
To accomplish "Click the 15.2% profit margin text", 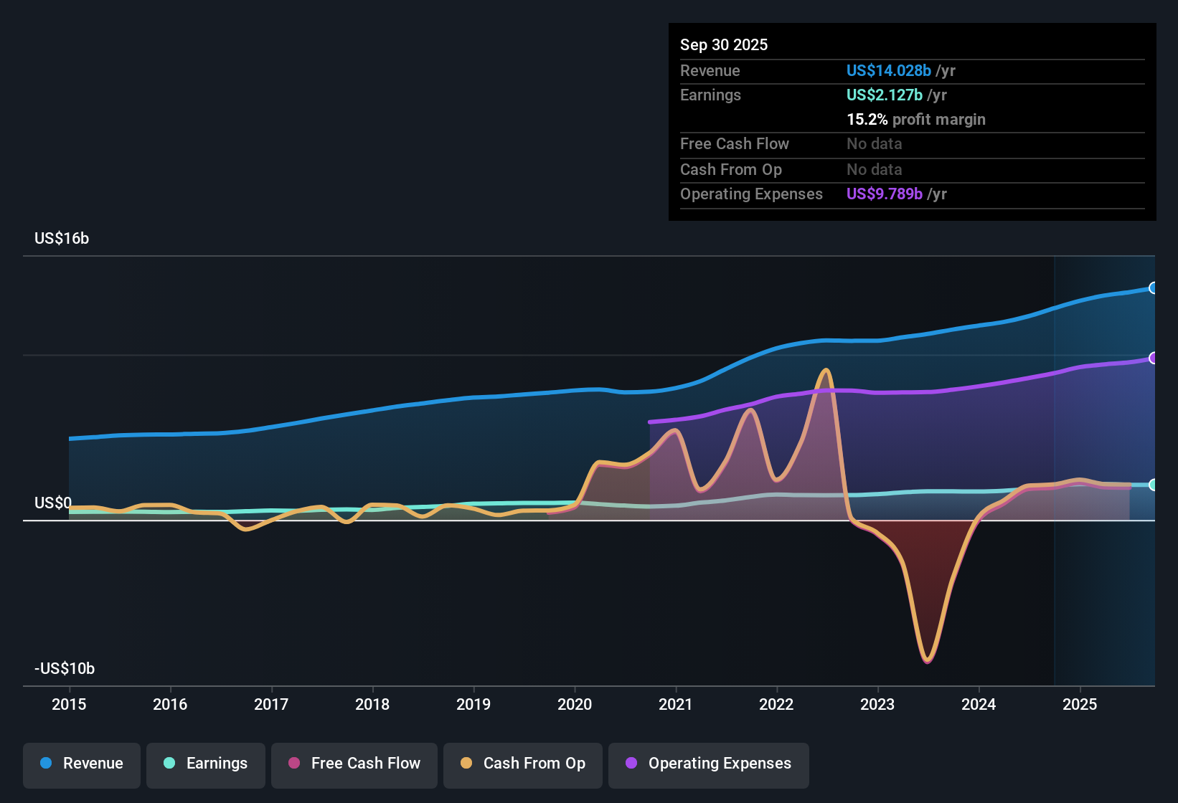I will pos(916,119).
